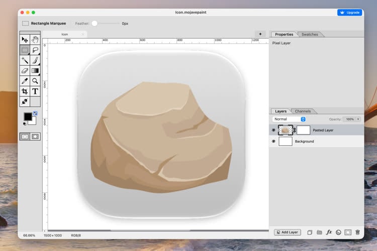The height and width of the screenshot is (251, 377).
Task: Open the fx layer effects menu
Action: click(x=329, y=232)
